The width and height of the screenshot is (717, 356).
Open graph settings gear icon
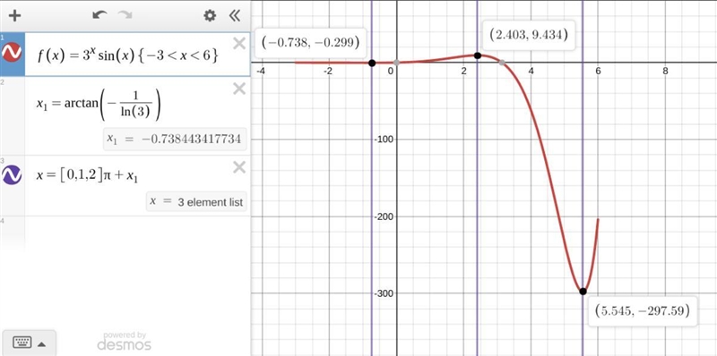(210, 16)
